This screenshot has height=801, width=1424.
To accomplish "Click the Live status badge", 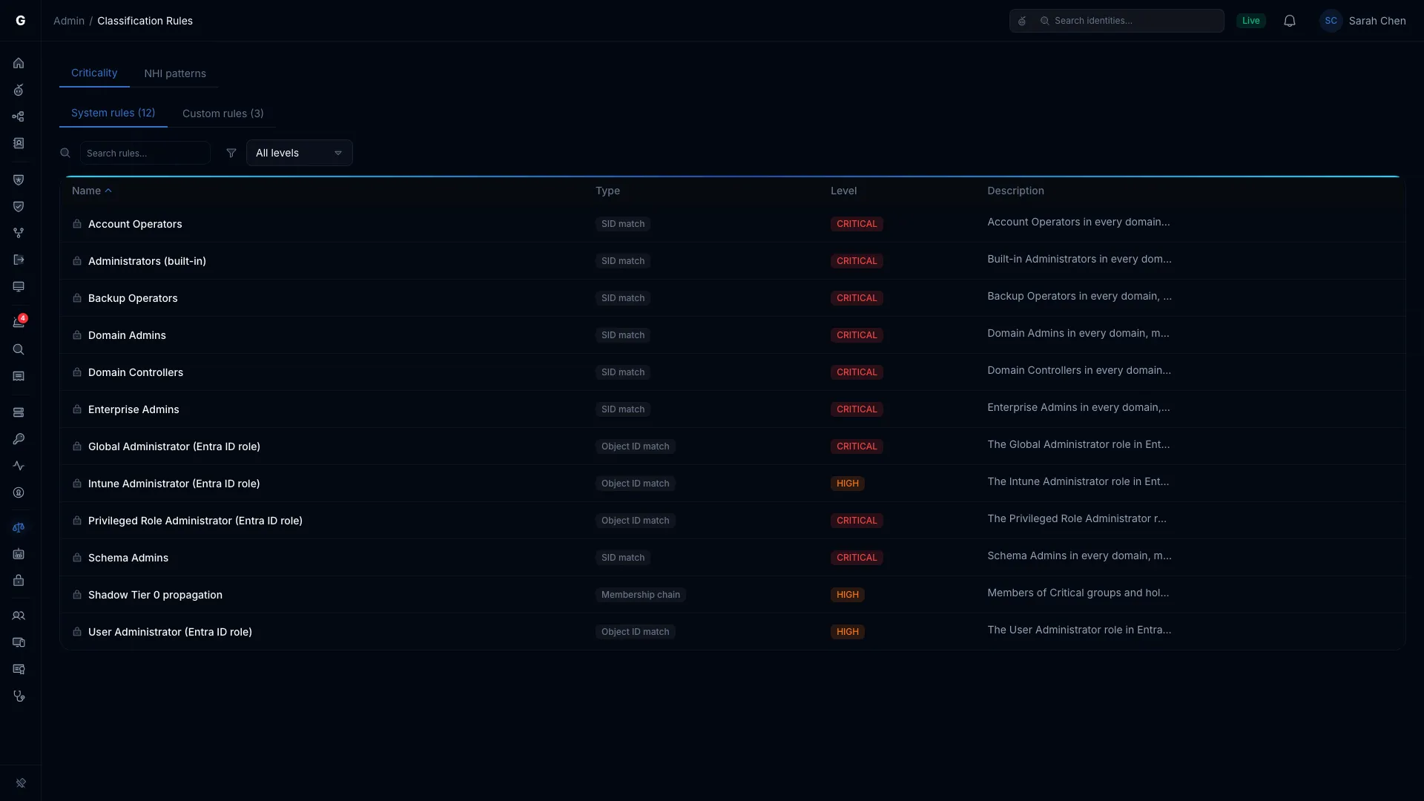I will [x=1250, y=21].
